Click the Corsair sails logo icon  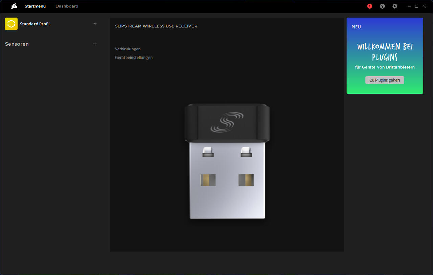click(14, 6)
